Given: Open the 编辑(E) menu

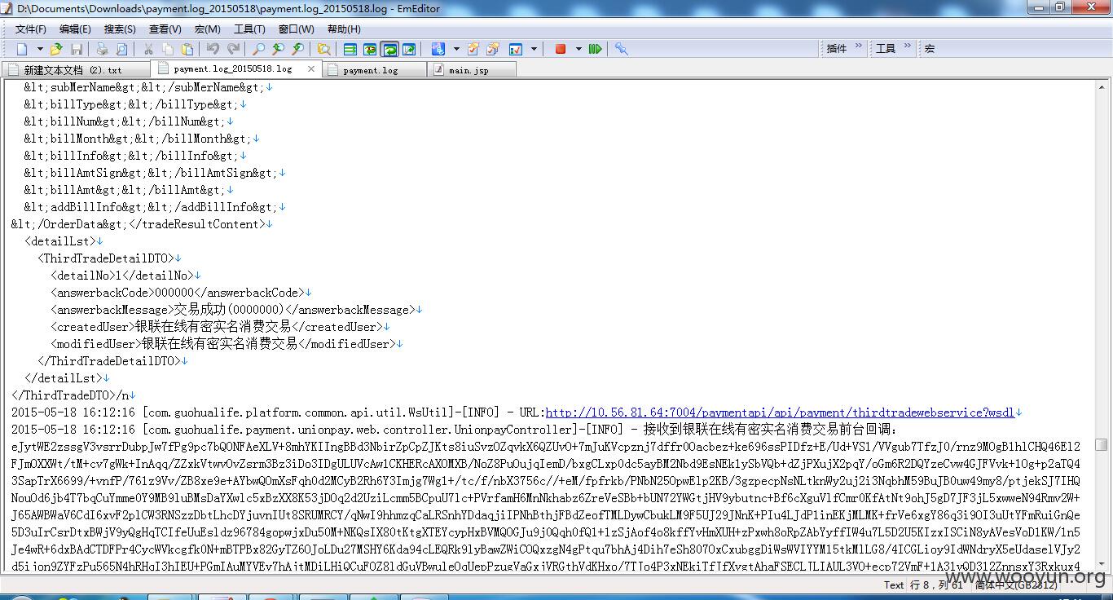Looking at the screenshot, I should (x=75, y=29).
